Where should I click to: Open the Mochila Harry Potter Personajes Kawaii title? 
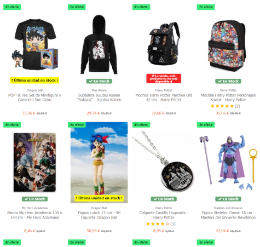tap(228, 97)
